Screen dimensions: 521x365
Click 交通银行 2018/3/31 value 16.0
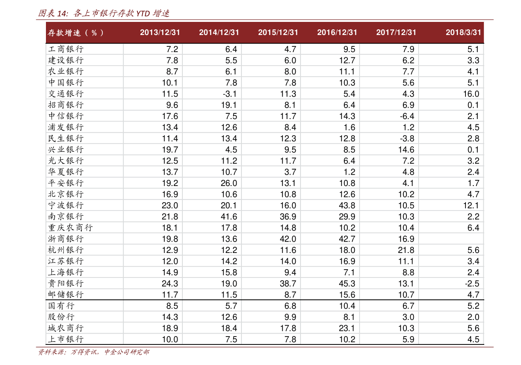click(471, 94)
